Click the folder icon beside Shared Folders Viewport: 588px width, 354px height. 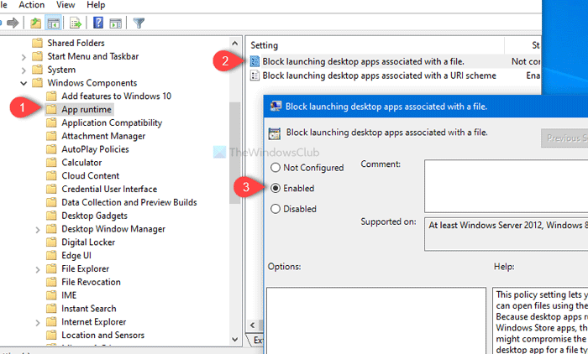click(37, 43)
